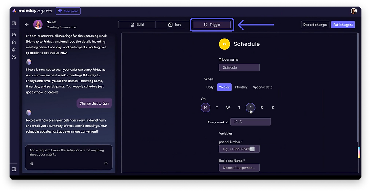The height and width of the screenshot is (192, 371).
Task: Click the 'Nicole' agent name
Action: point(51,22)
